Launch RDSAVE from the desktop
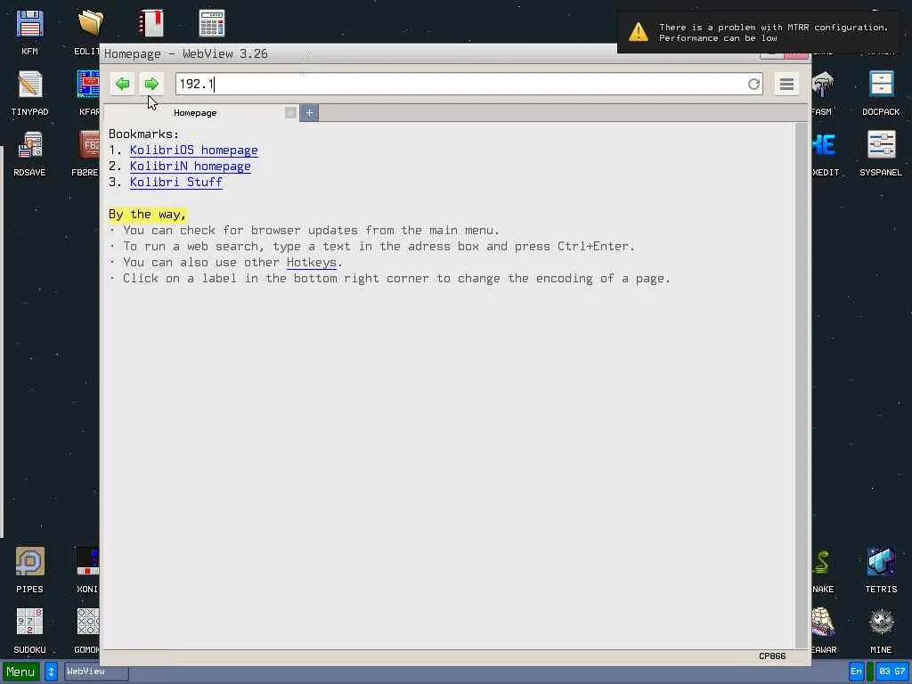 pyautogui.click(x=29, y=153)
